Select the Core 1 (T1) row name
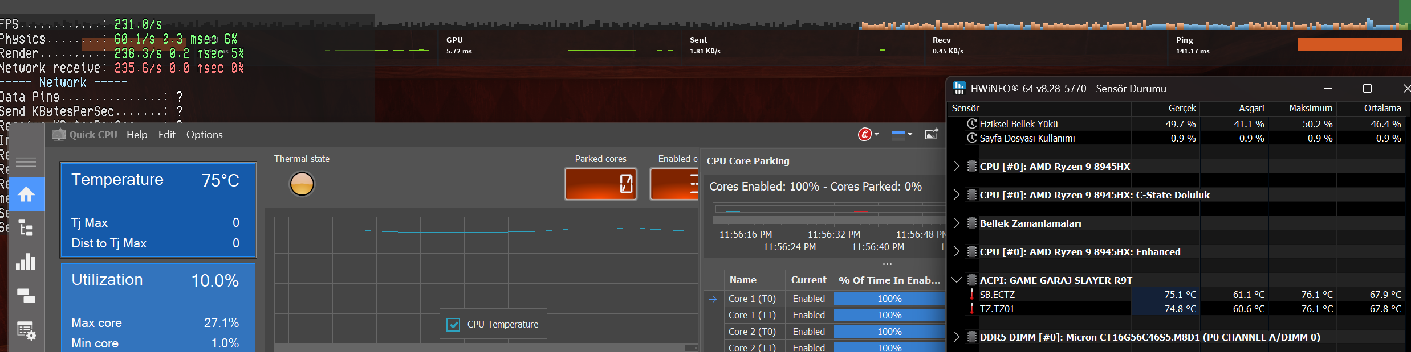This screenshot has width=1411, height=352. (x=752, y=315)
